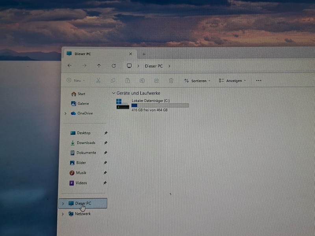Click the Paste clipboard icon

tap(128, 80)
